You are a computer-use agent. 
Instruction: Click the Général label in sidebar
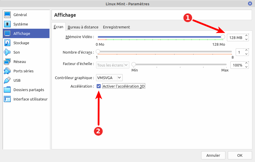20,15
